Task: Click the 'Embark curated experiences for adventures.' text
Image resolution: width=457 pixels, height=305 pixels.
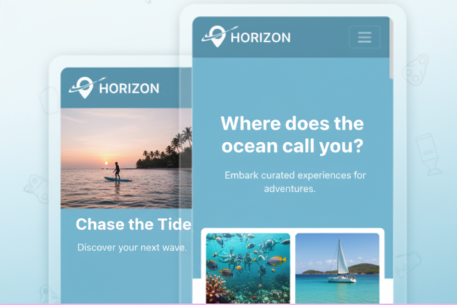Action: pyautogui.click(x=295, y=182)
